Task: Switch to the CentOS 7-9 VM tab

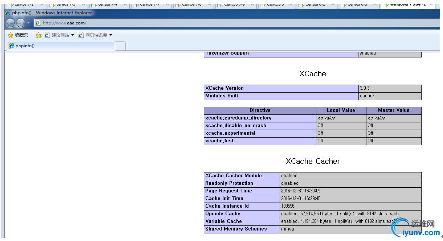Action: tap(234, 4)
